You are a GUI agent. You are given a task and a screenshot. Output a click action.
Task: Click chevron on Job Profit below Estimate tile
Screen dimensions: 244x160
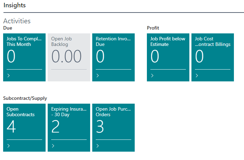click(x=152, y=75)
